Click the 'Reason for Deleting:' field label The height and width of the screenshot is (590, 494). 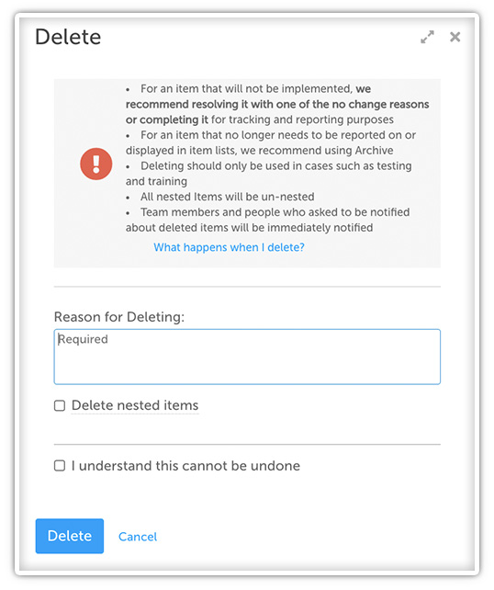119,317
